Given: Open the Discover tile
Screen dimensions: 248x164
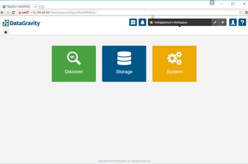Looking at the screenshot, I should tap(74, 64).
